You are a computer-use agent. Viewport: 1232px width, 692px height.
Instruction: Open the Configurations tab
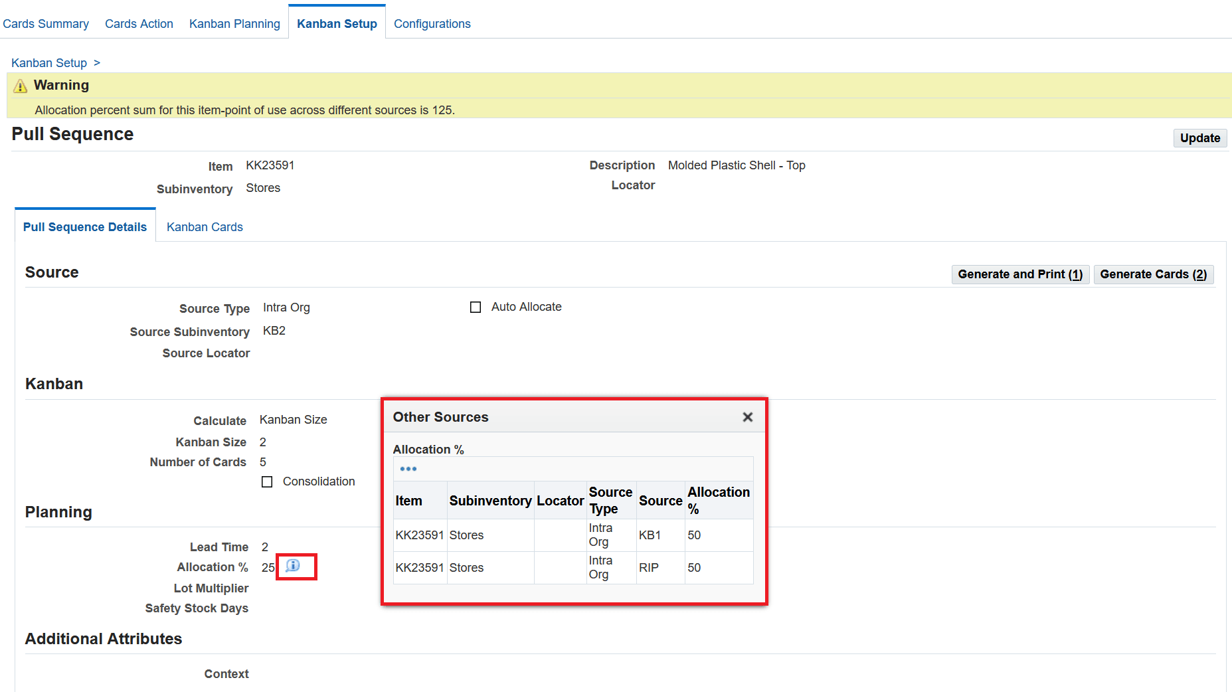(432, 23)
